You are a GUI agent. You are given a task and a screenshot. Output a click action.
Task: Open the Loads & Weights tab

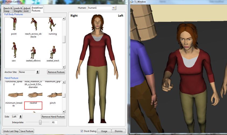click(18, 9)
